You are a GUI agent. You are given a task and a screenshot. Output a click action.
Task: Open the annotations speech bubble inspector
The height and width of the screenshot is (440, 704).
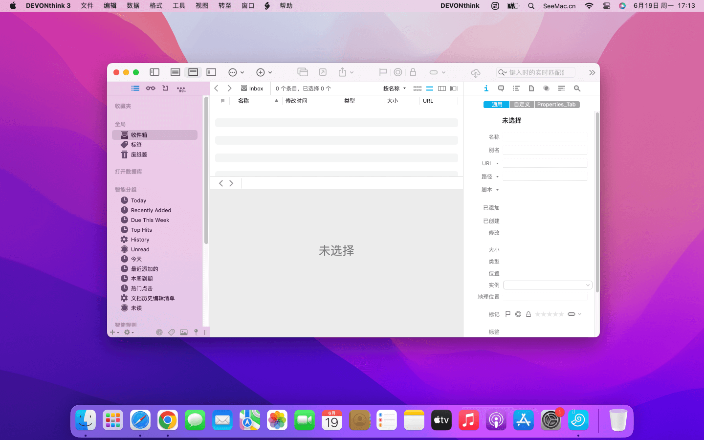(x=501, y=88)
